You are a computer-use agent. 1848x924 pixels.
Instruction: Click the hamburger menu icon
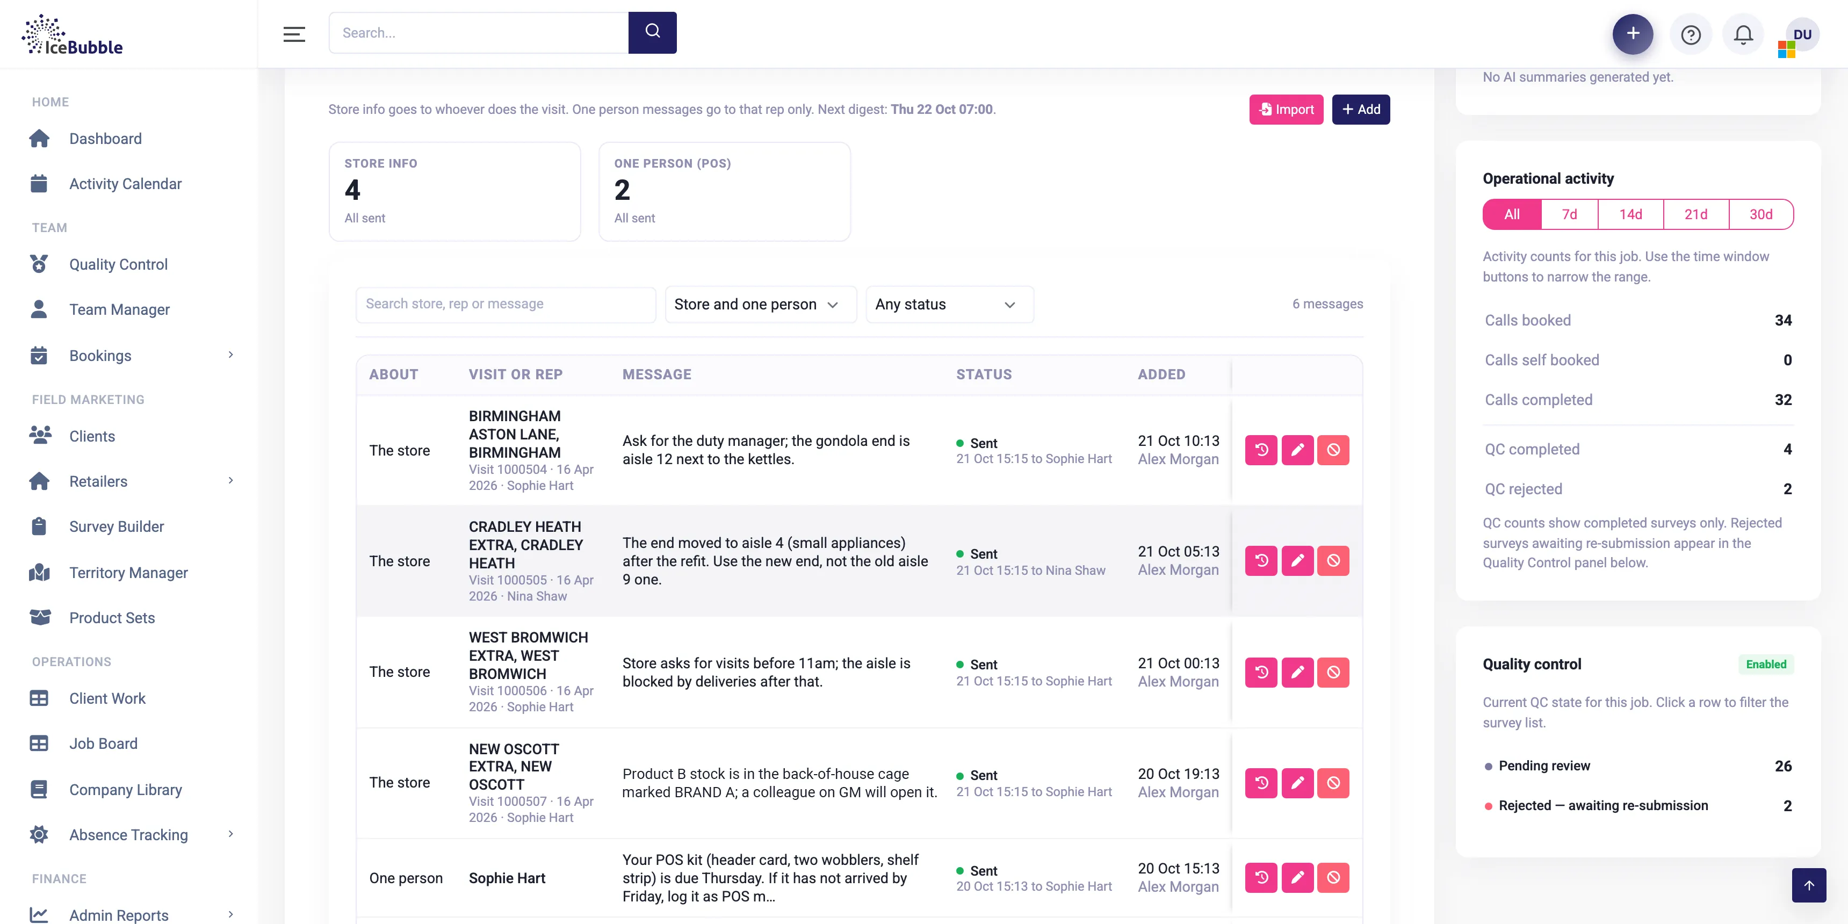[x=294, y=34]
